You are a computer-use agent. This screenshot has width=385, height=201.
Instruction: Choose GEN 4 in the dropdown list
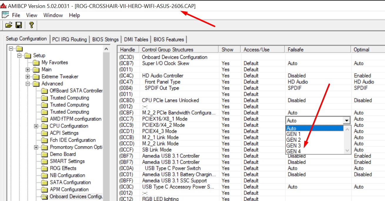tap(314, 151)
